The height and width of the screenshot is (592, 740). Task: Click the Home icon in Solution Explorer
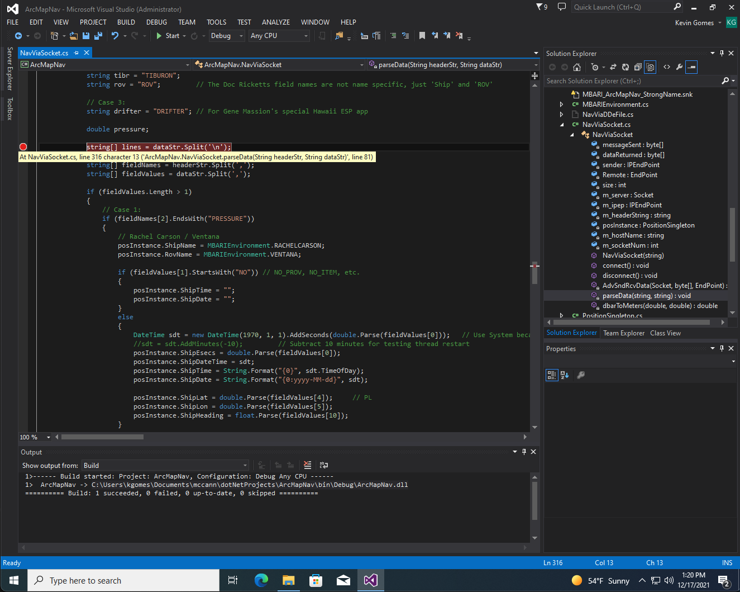(x=577, y=67)
